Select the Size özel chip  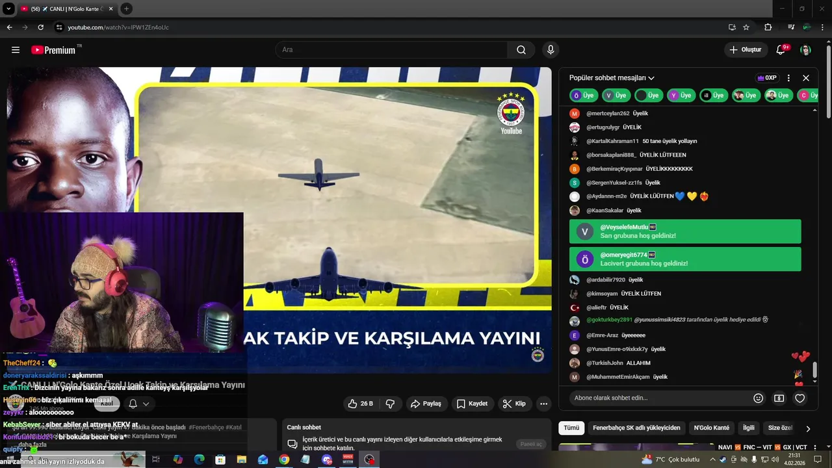tap(780, 428)
